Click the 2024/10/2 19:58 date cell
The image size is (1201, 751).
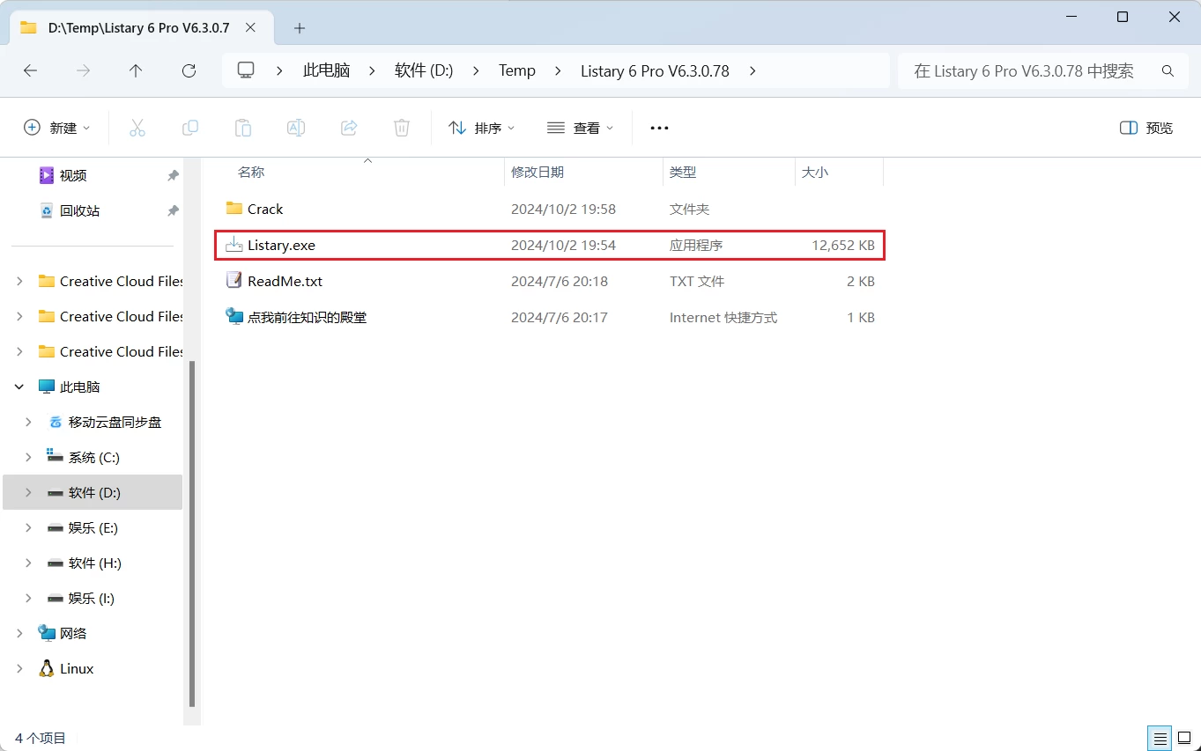pyautogui.click(x=563, y=209)
